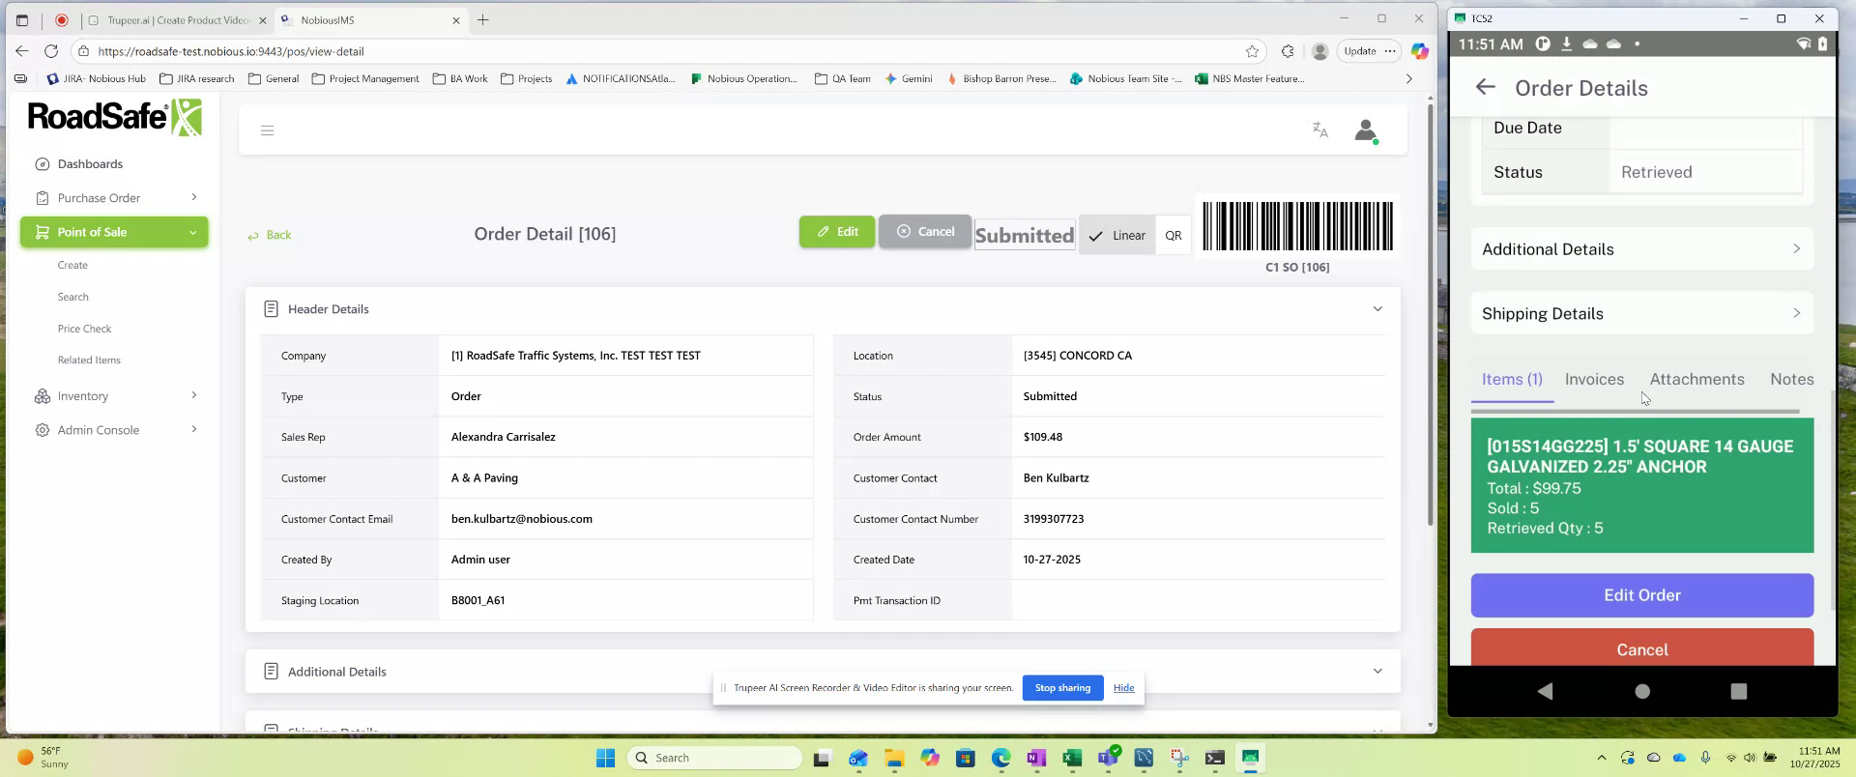Bookmark the page with the star icon
1856x777 pixels.
coord(1253,51)
